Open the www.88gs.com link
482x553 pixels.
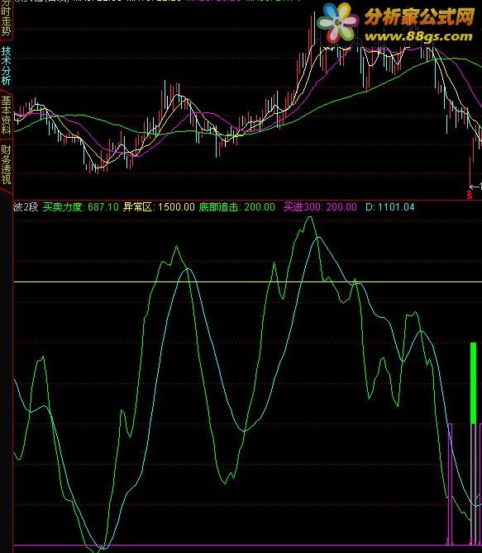tap(418, 36)
